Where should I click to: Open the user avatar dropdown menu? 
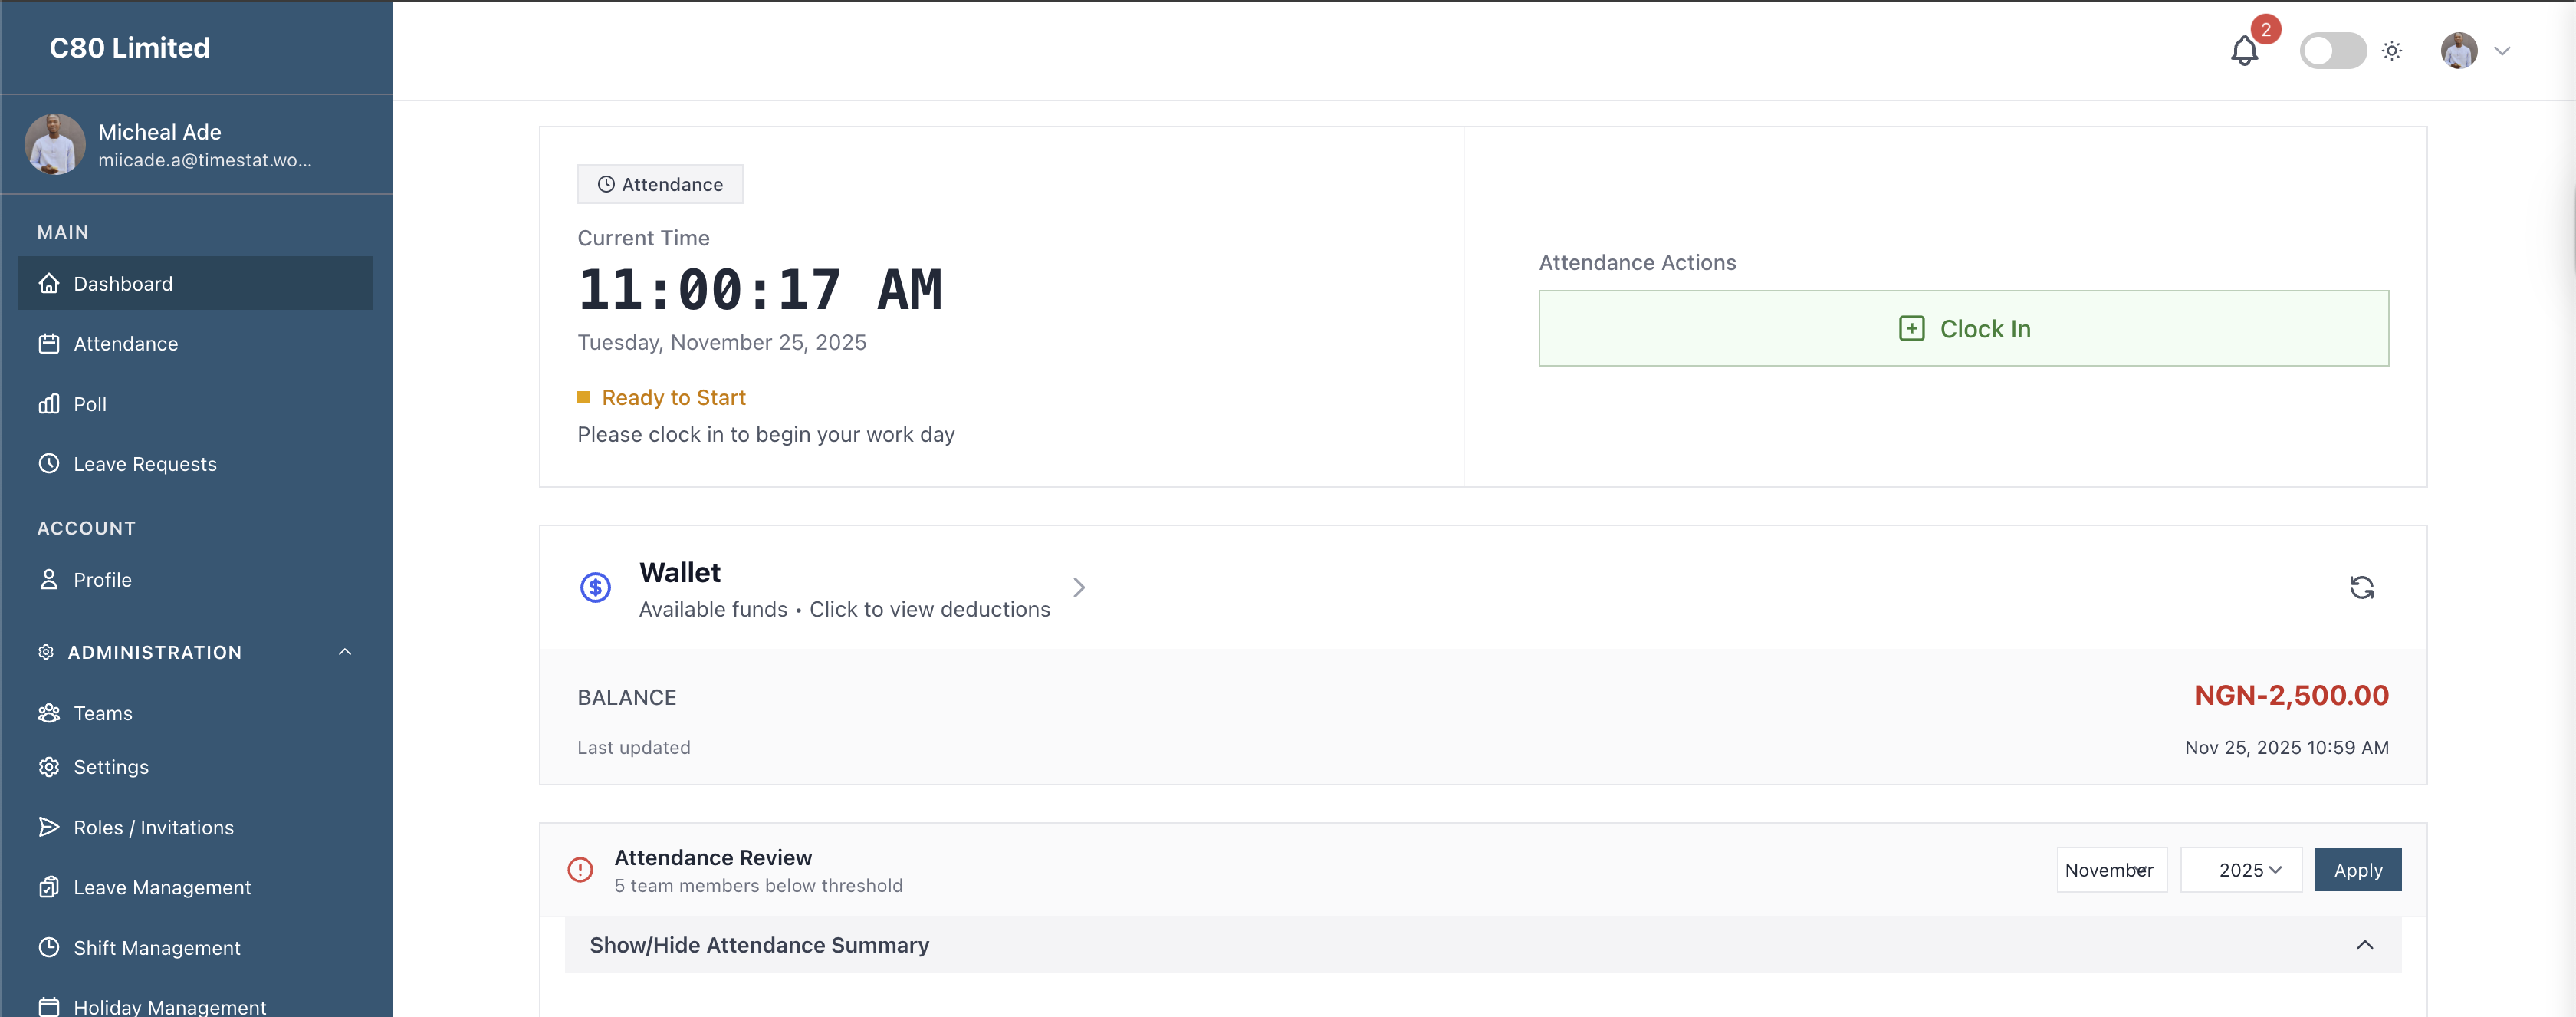point(2475,50)
